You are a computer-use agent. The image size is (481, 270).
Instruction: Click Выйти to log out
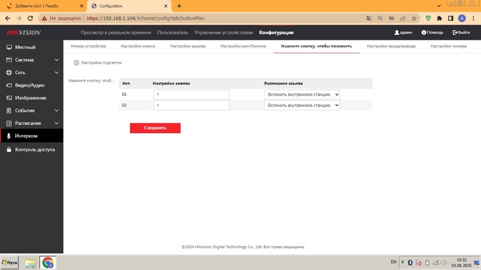(x=461, y=32)
